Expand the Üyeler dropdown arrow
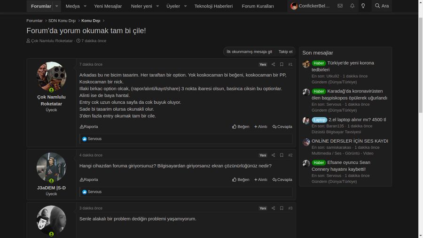423x238 pixels. [185, 6]
